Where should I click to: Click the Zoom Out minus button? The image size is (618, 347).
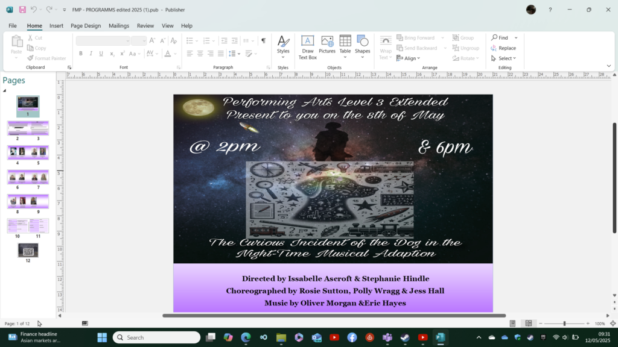pos(541,324)
